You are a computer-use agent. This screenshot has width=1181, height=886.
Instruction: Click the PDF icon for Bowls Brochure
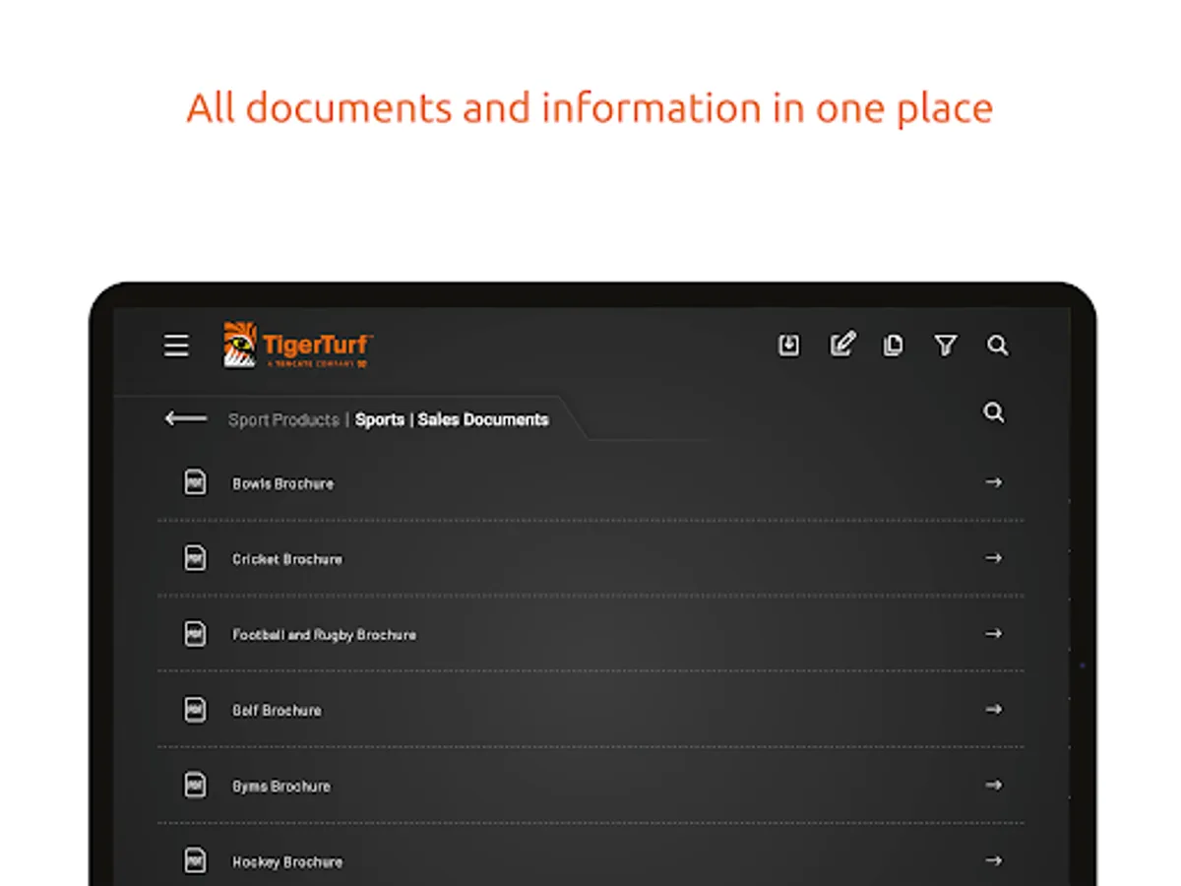coord(196,482)
